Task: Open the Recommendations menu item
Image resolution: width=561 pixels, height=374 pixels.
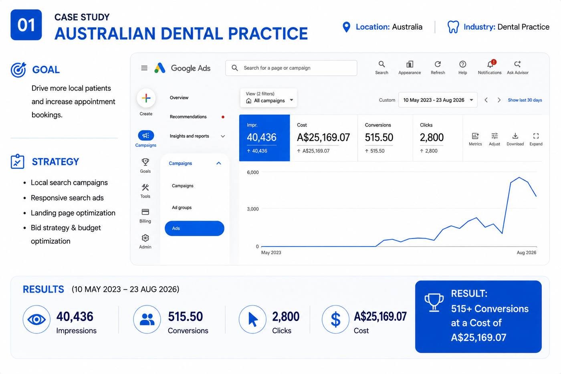Action: [x=188, y=117]
